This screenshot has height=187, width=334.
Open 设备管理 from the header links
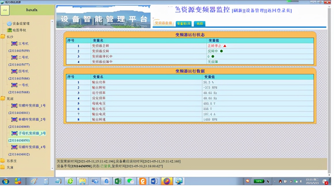click(255, 10)
